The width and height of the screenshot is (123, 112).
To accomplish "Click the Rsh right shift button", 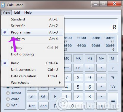I will 44,96.
